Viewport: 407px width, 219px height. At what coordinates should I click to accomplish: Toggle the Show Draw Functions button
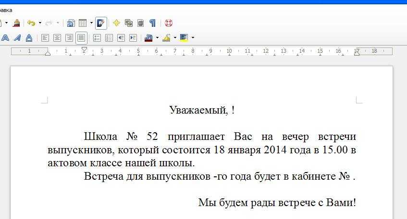[101, 23]
